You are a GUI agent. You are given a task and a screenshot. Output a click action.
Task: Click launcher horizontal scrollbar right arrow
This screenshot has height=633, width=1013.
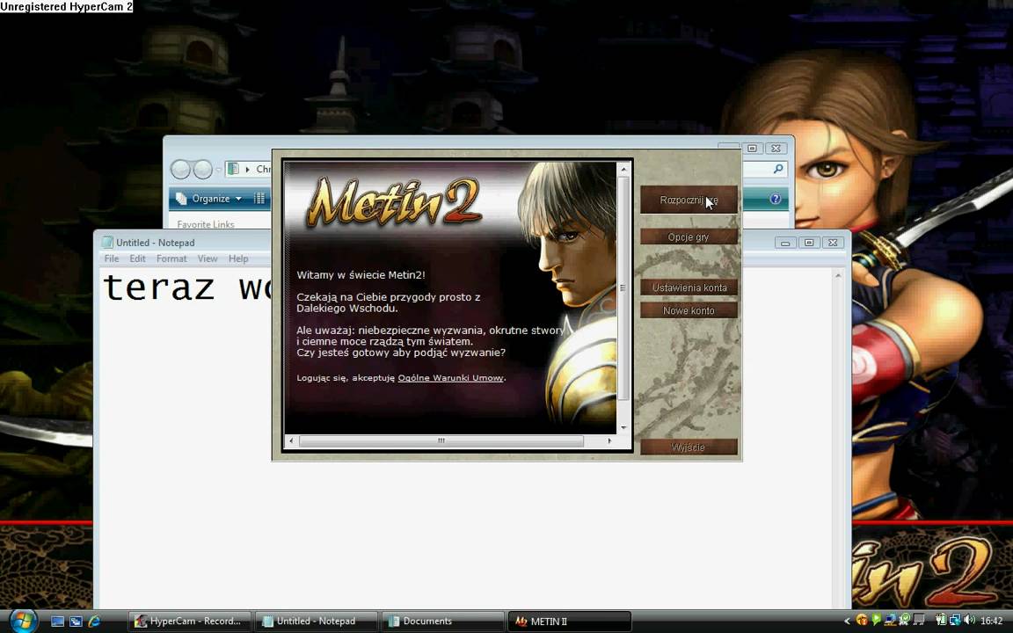click(x=609, y=440)
